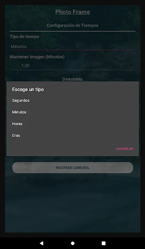Dismiss dialog with CANCELAR button
Screen dimensions: 145x249
(x=124, y=149)
